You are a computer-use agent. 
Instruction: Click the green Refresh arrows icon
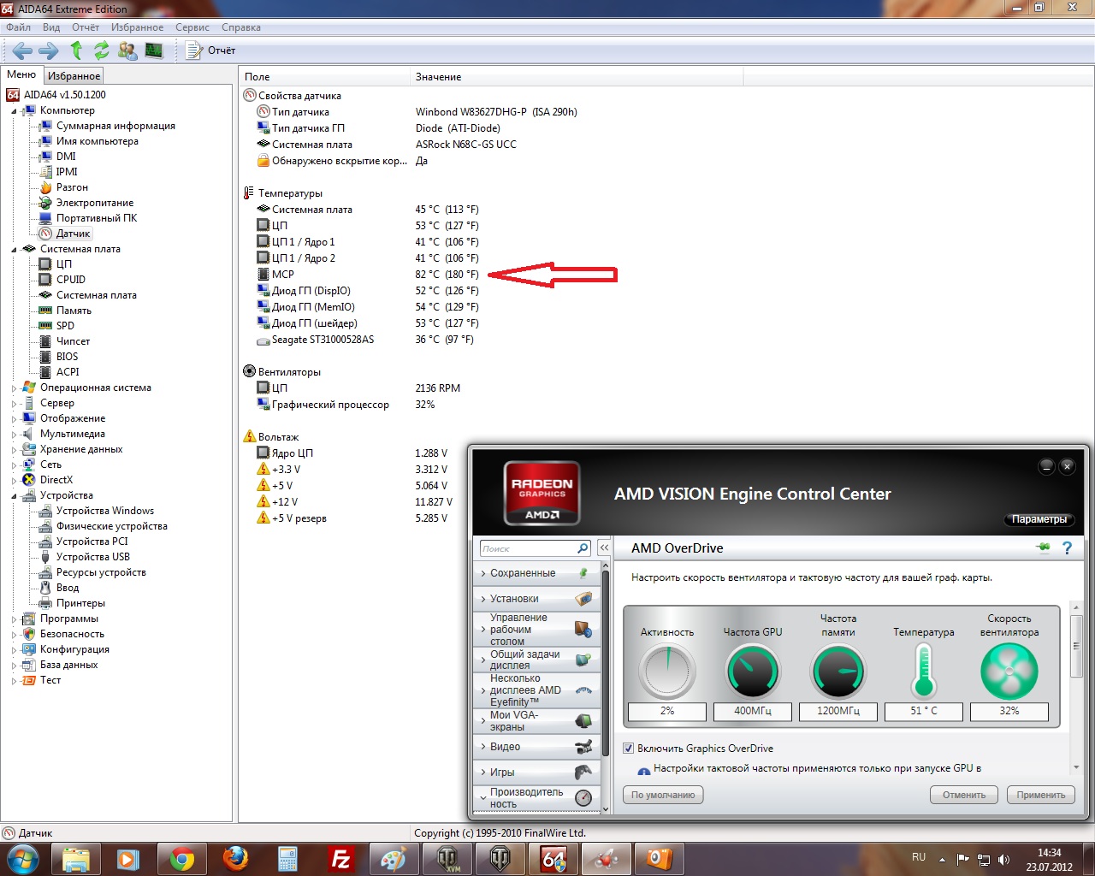[102, 50]
